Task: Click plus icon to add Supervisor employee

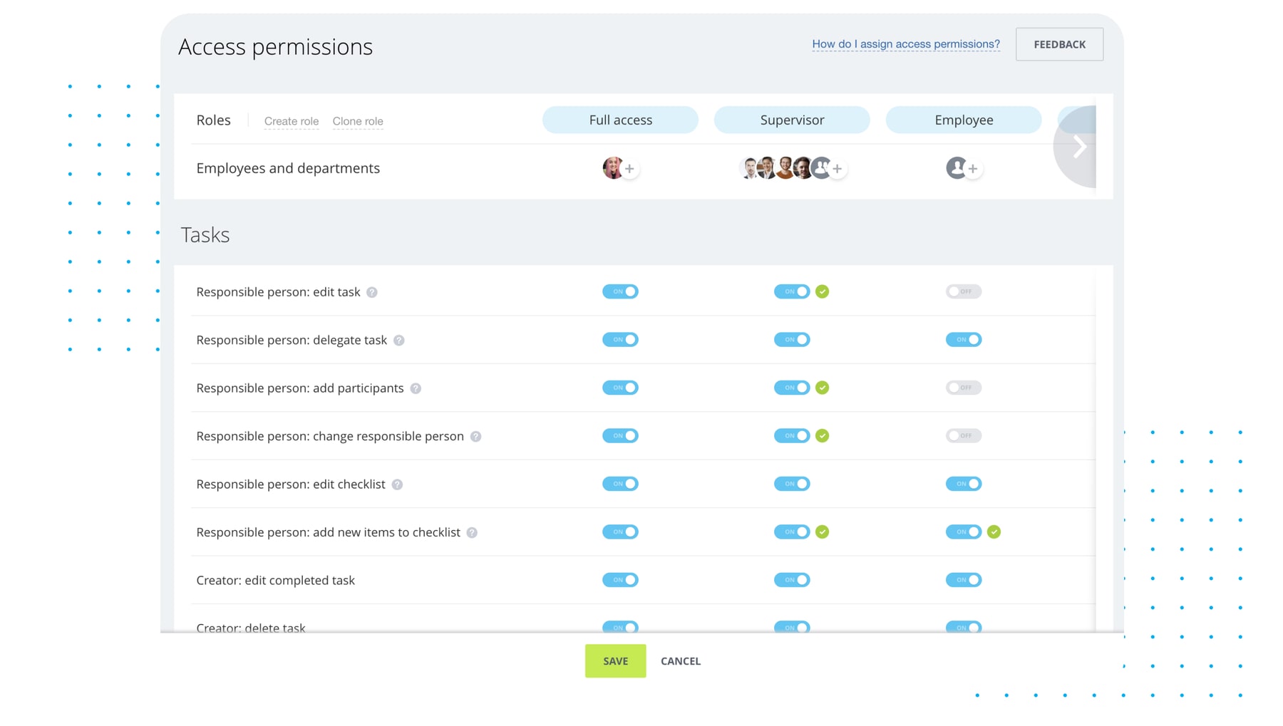Action: point(838,169)
